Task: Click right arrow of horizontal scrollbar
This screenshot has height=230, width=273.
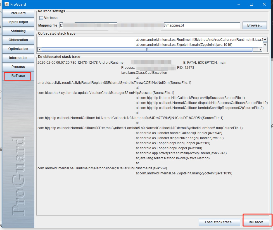Action: click(260, 50)
